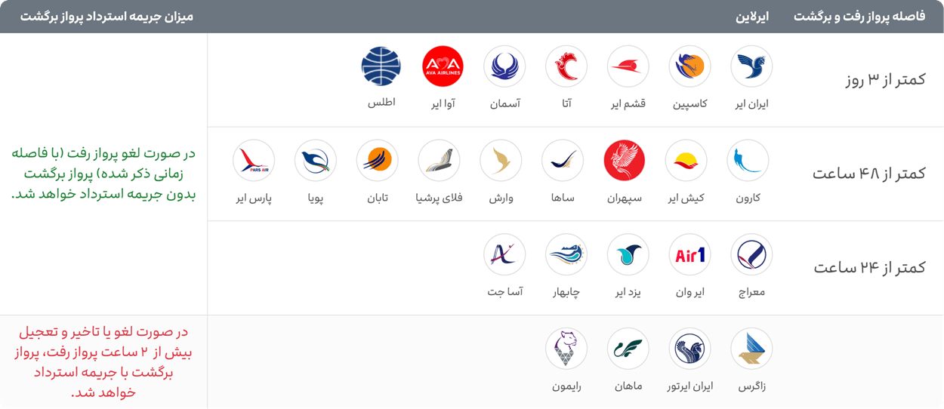Click the Pouya airline logo

(316, 161)
